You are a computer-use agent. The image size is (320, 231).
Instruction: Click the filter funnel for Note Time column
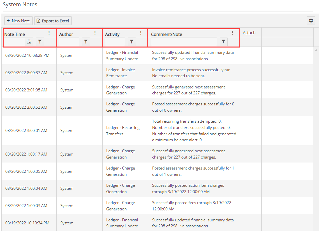click(x=39, y=42)
